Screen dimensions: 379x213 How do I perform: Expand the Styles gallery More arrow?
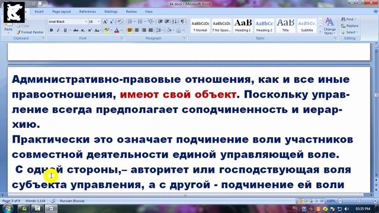click(320, 31)
